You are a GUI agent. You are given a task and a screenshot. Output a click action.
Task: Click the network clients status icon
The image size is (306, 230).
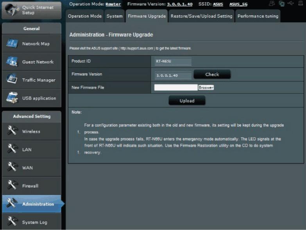[281, 4]
